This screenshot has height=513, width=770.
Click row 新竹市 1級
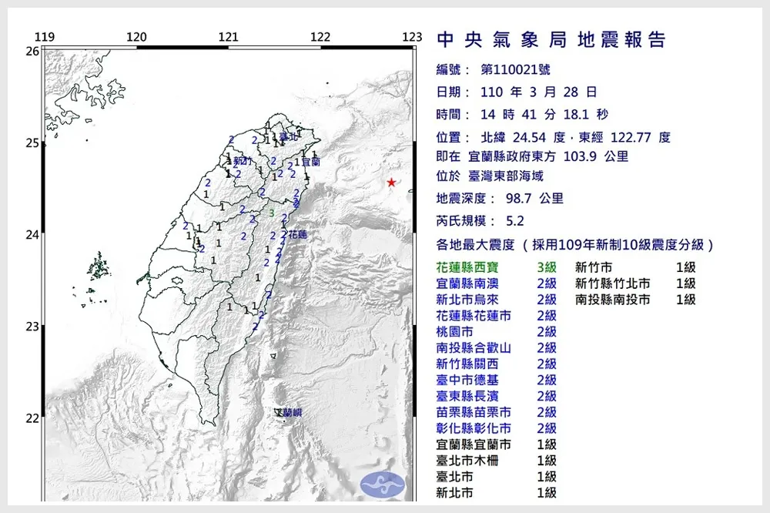pos(635,267)
